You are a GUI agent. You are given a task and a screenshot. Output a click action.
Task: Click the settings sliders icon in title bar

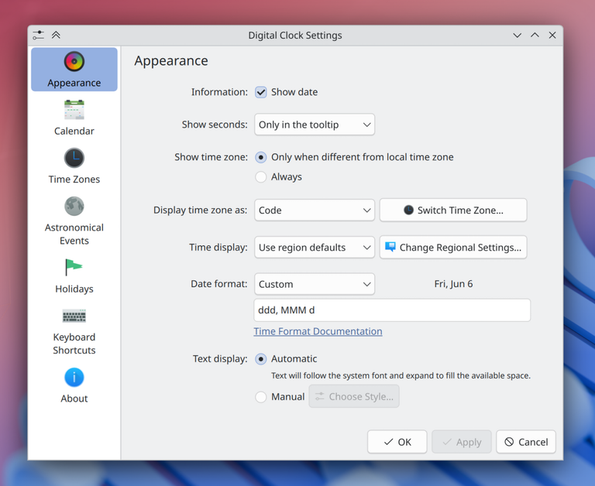click(x=38, y=36)
